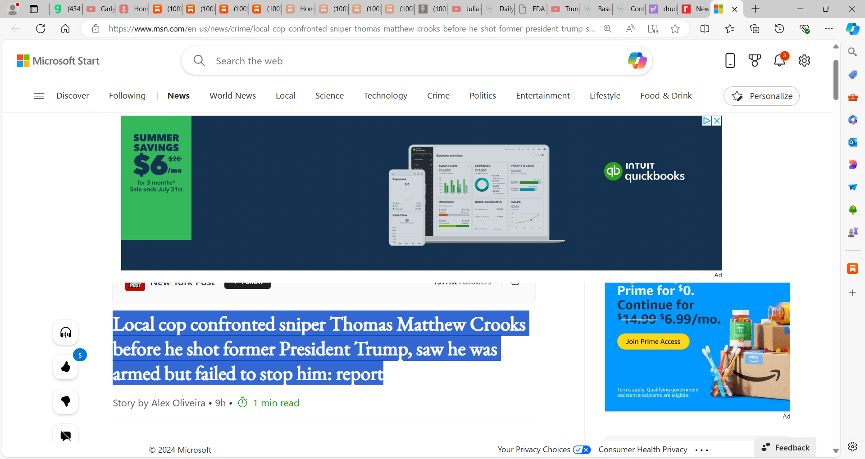
Task: Open immersive reader icon in address bar
Action: pyautogui.click(x=653, y=29)
